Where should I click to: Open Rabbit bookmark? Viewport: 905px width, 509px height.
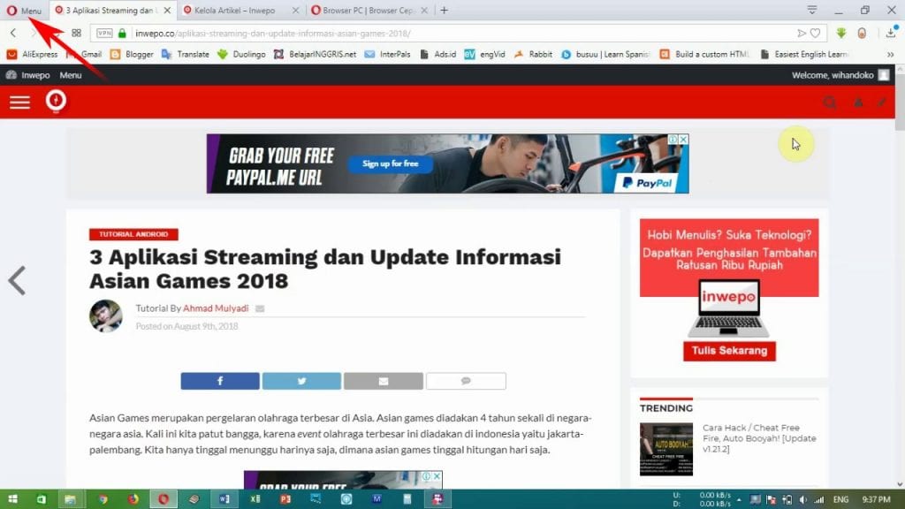[533, 54]
